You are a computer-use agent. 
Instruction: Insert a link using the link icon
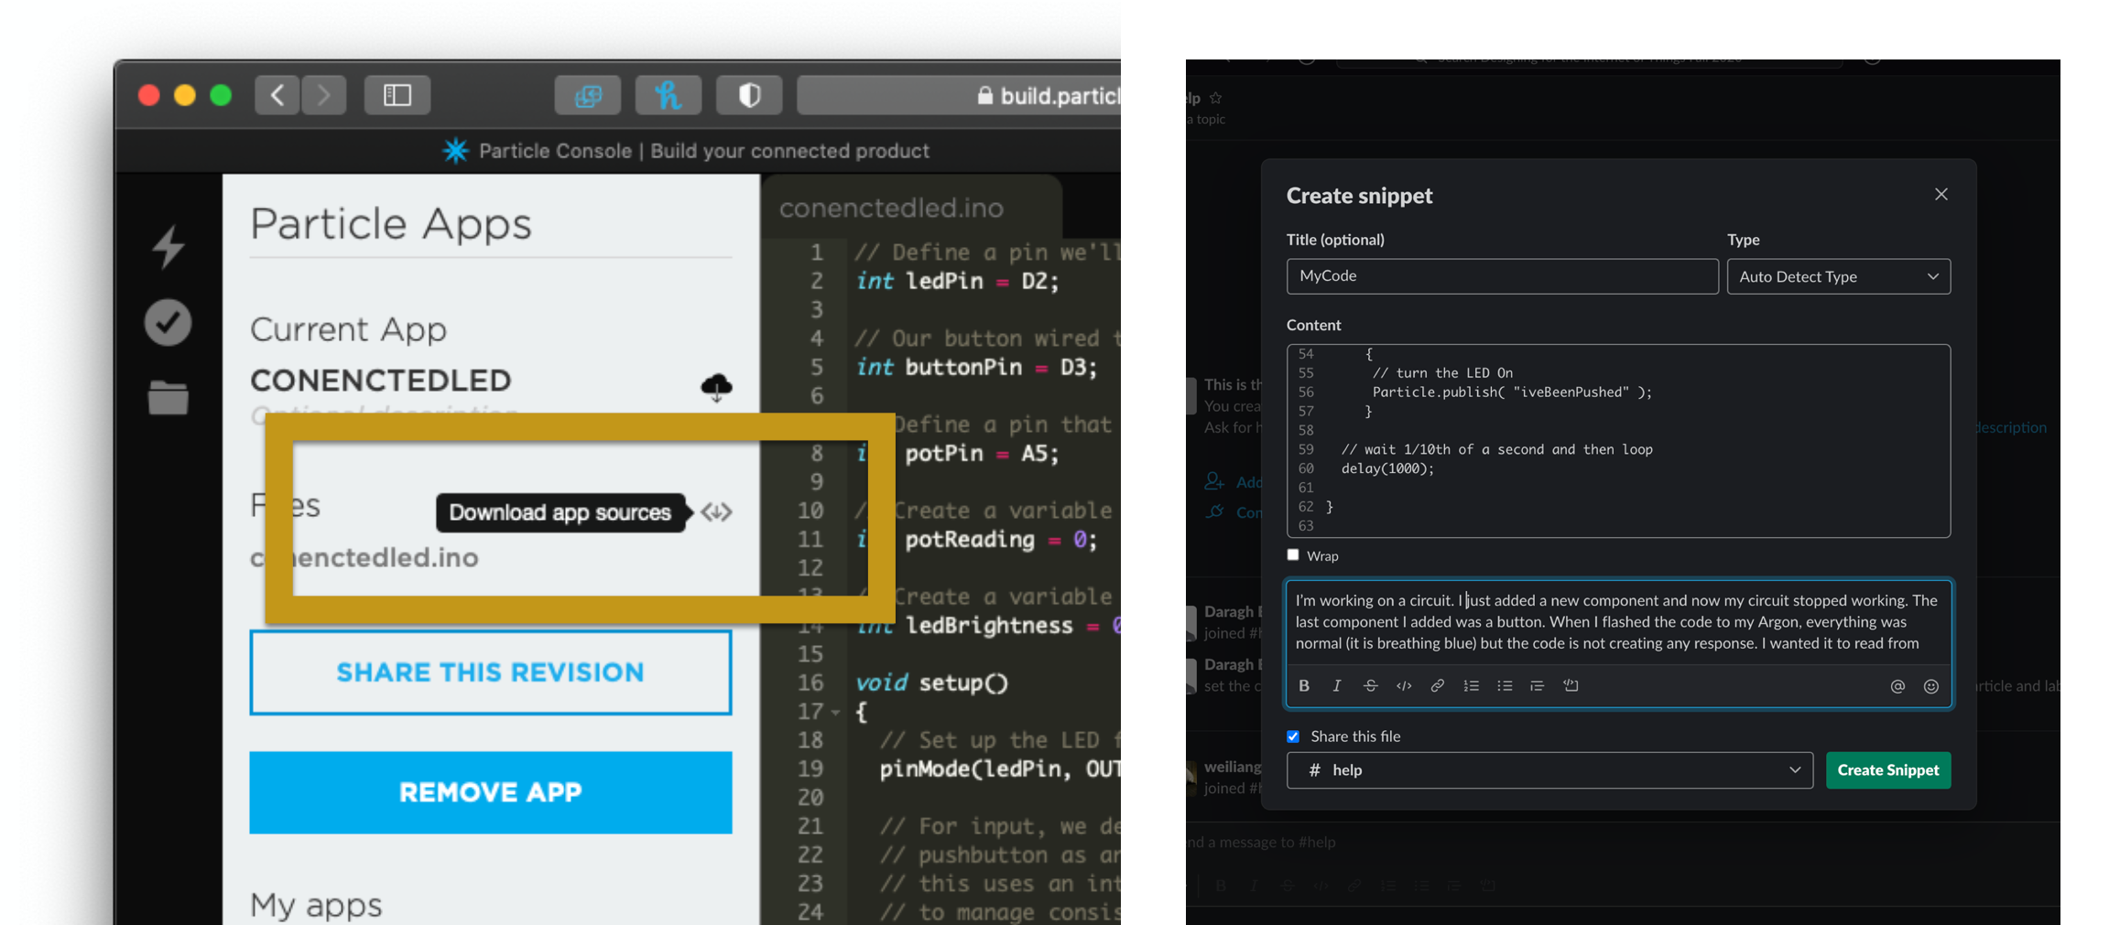1438,686
